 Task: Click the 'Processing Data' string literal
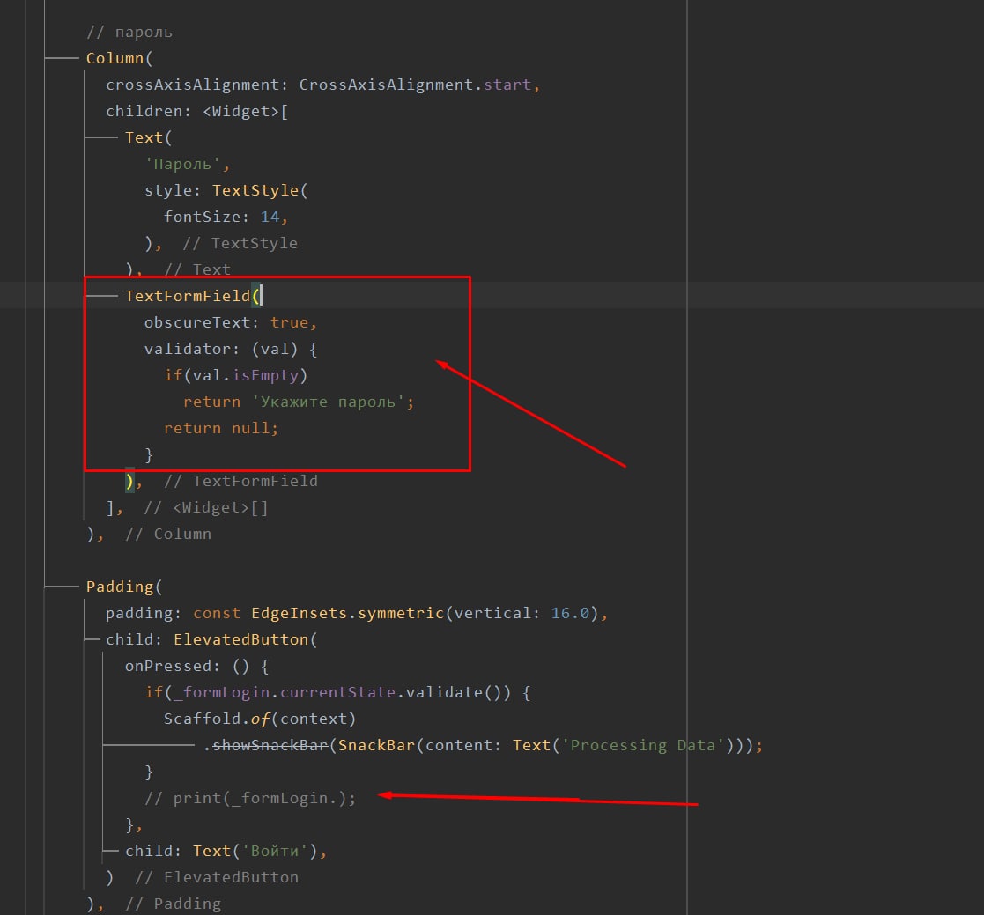pos(643,745)
